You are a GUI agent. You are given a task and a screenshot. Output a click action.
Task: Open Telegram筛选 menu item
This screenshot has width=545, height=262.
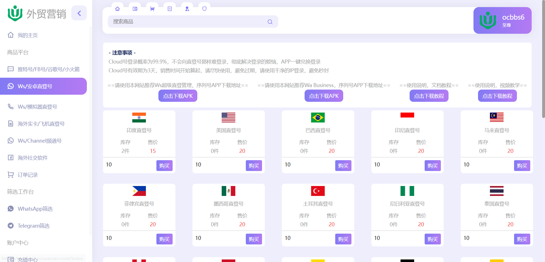click(43, 226)
